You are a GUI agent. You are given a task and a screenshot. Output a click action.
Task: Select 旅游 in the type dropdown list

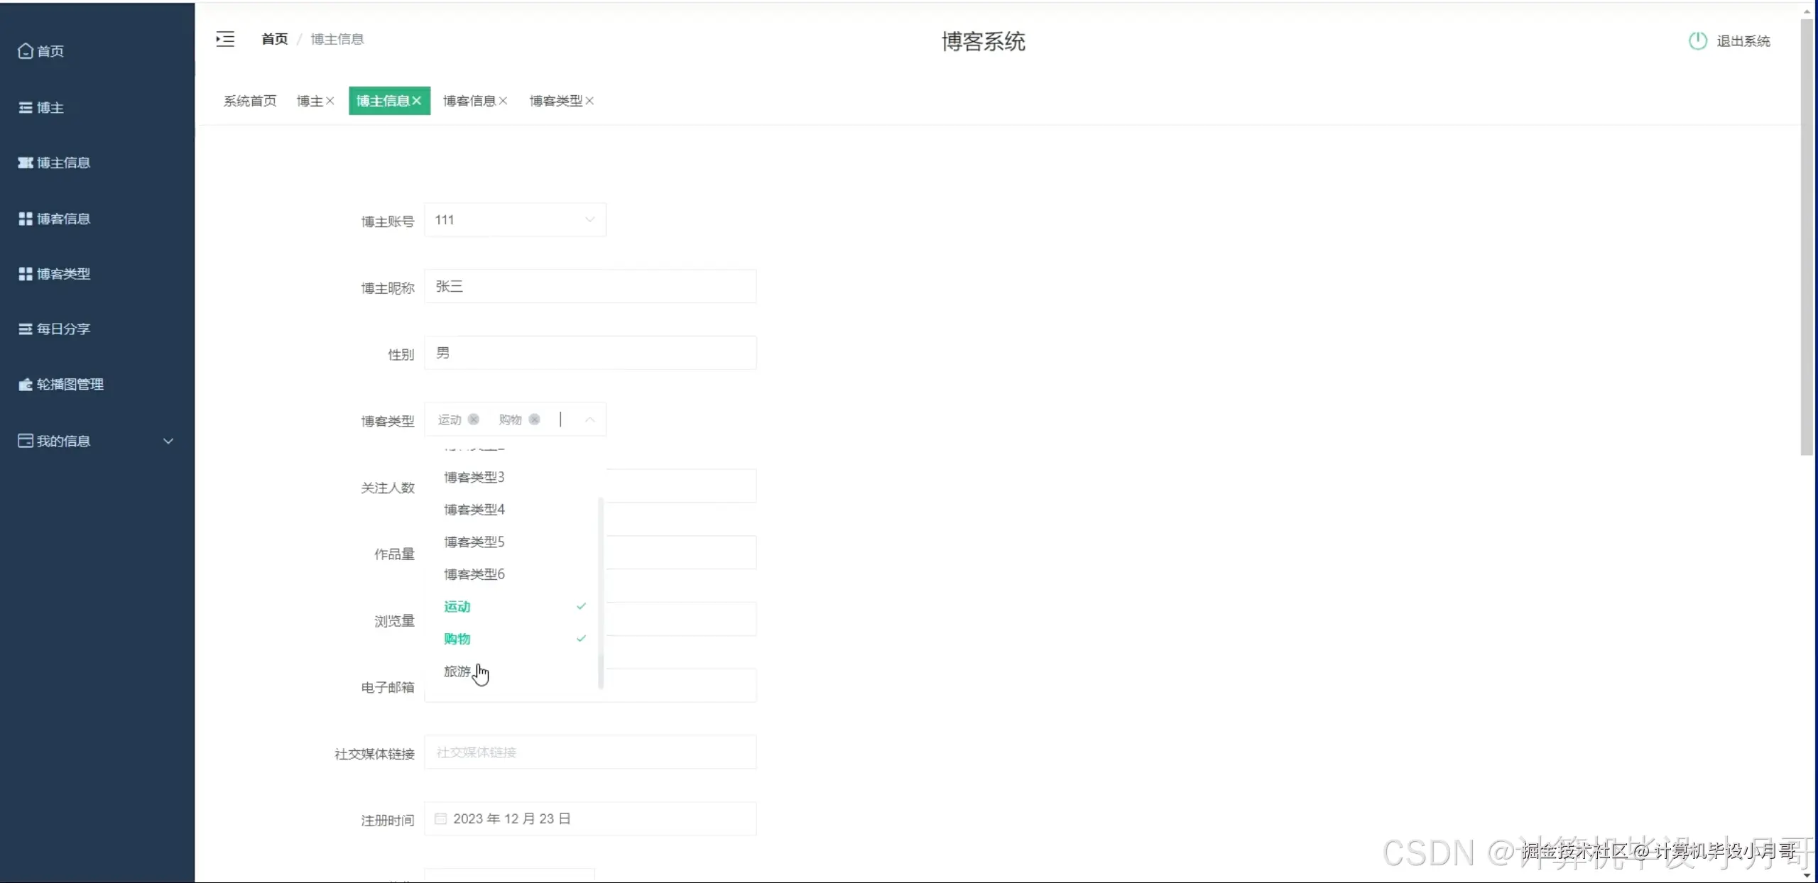pyautogui.click(x=457, y=671)
